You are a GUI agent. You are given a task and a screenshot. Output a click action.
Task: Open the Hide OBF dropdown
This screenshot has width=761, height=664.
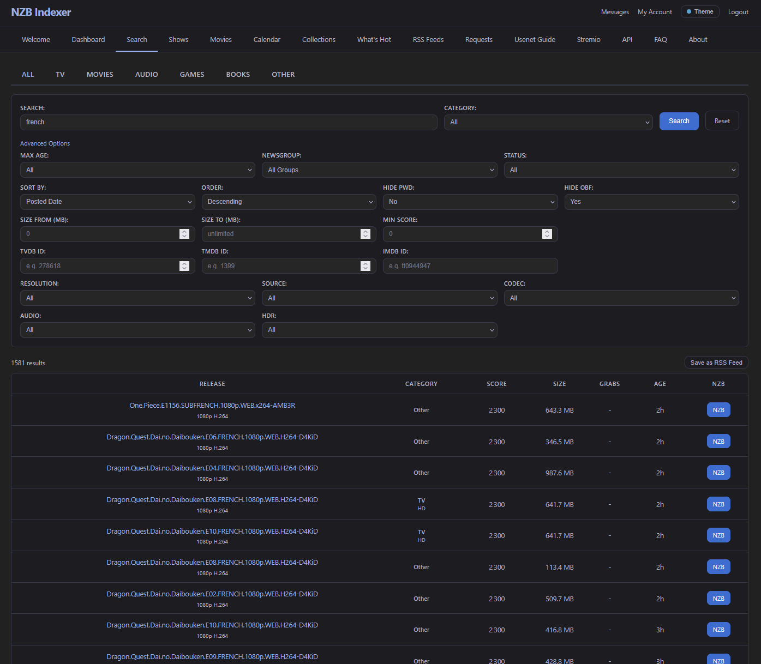pyautogui.click(x=651, y=202)
